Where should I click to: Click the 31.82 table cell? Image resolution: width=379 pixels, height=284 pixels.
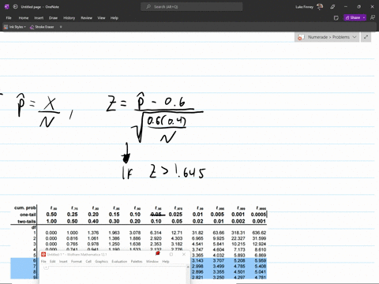point(197,233)
